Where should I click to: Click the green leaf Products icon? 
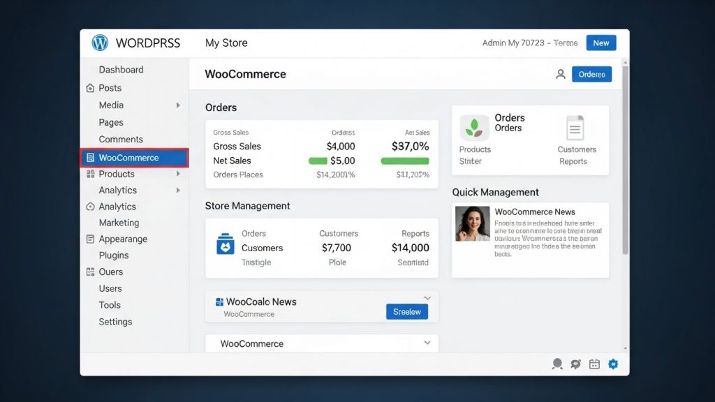474,127
